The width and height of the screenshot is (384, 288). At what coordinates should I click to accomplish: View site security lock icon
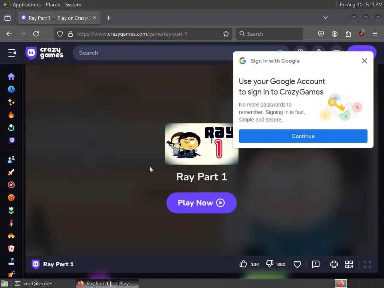[70, 34]
